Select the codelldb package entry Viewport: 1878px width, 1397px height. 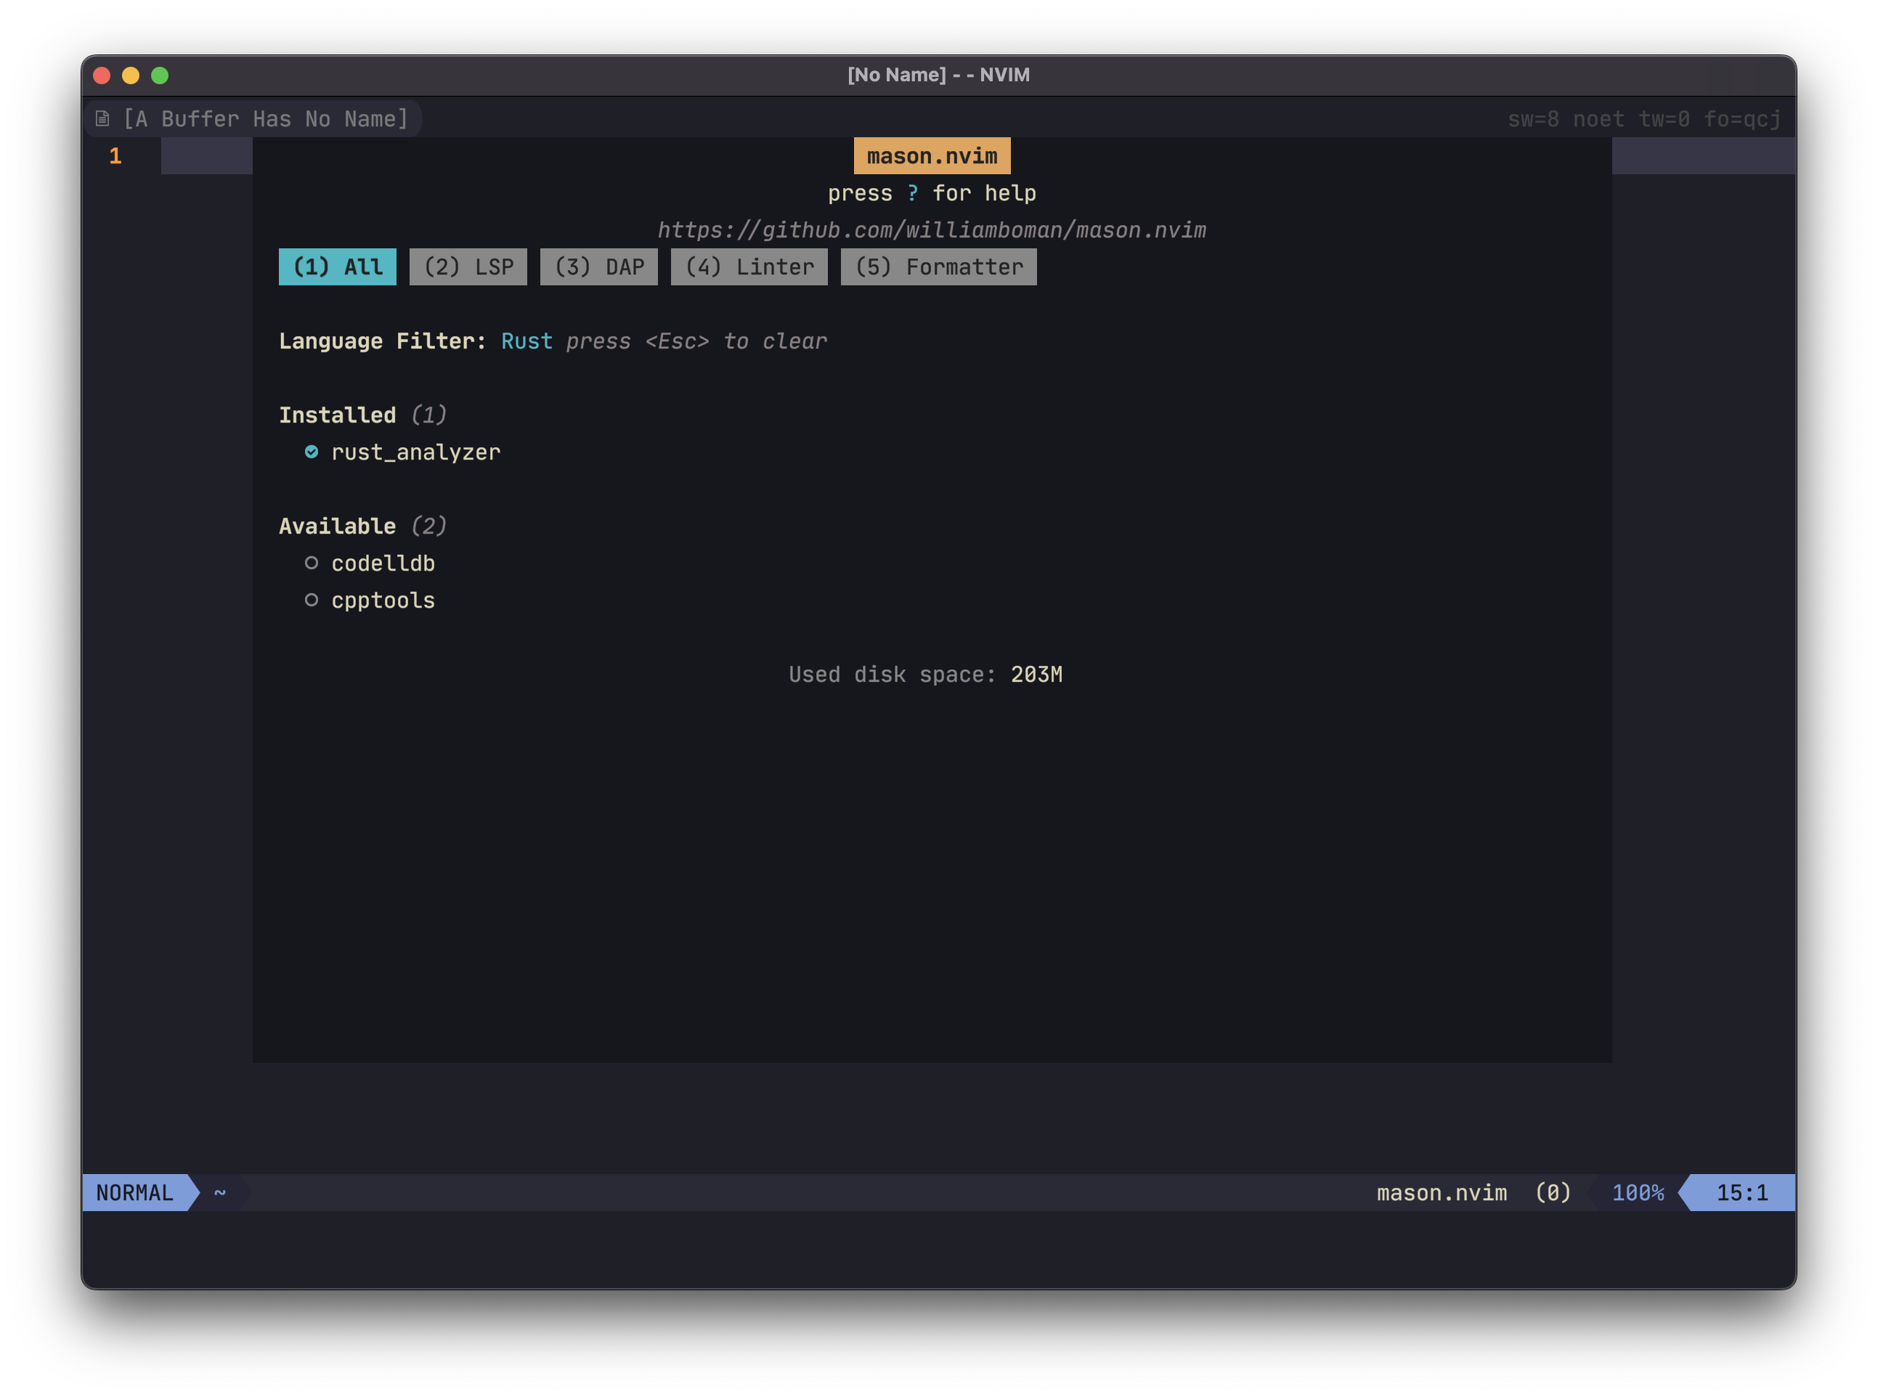tap(383, 563)
